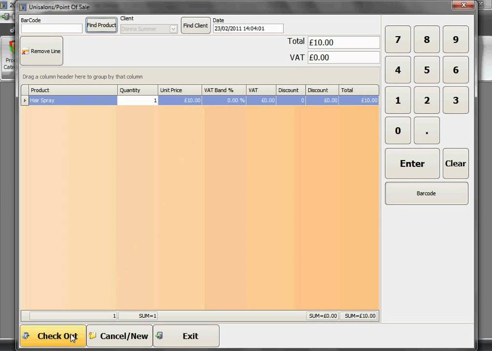Focus the BarCode input field
Image resolution: width=492 pixels, height=351 pixels.
[x=52, y=28]
